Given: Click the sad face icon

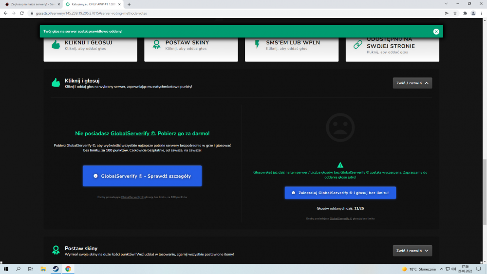Looking at the screenshot, I should pos(340,127).
